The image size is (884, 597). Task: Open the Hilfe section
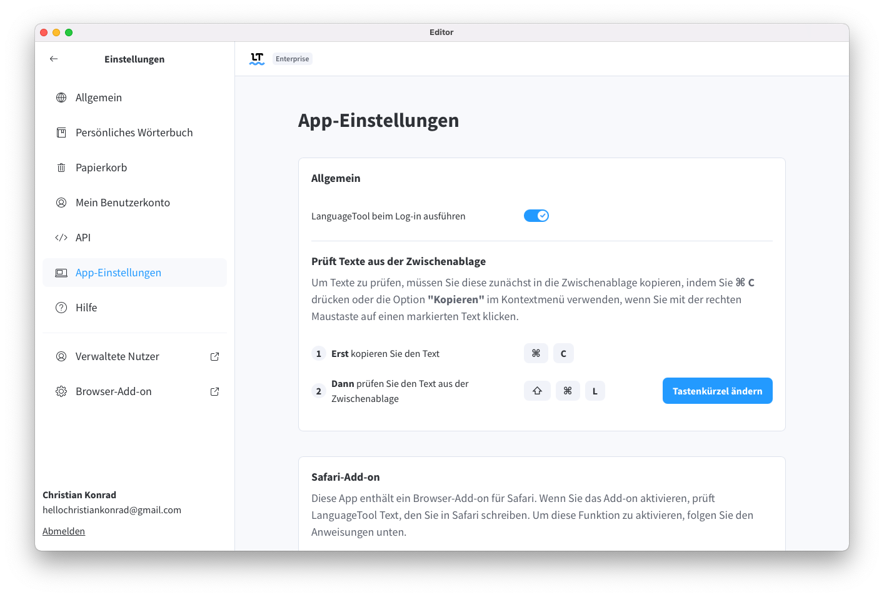[134, 308]
